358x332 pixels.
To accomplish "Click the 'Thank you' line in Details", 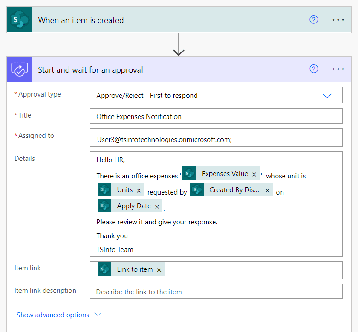I will (x=112, y=236).
